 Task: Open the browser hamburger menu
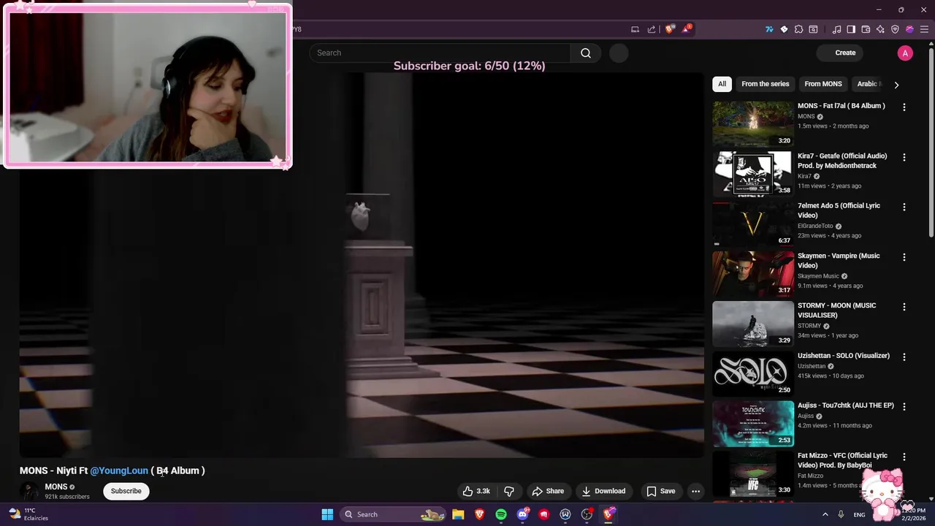pyautogui.click(x=924, y=29)
